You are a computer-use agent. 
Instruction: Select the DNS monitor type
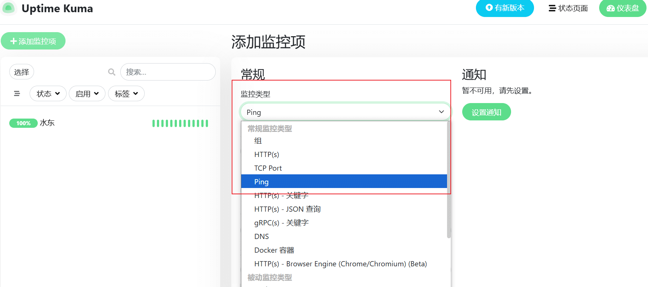click(x=344, y=236)
